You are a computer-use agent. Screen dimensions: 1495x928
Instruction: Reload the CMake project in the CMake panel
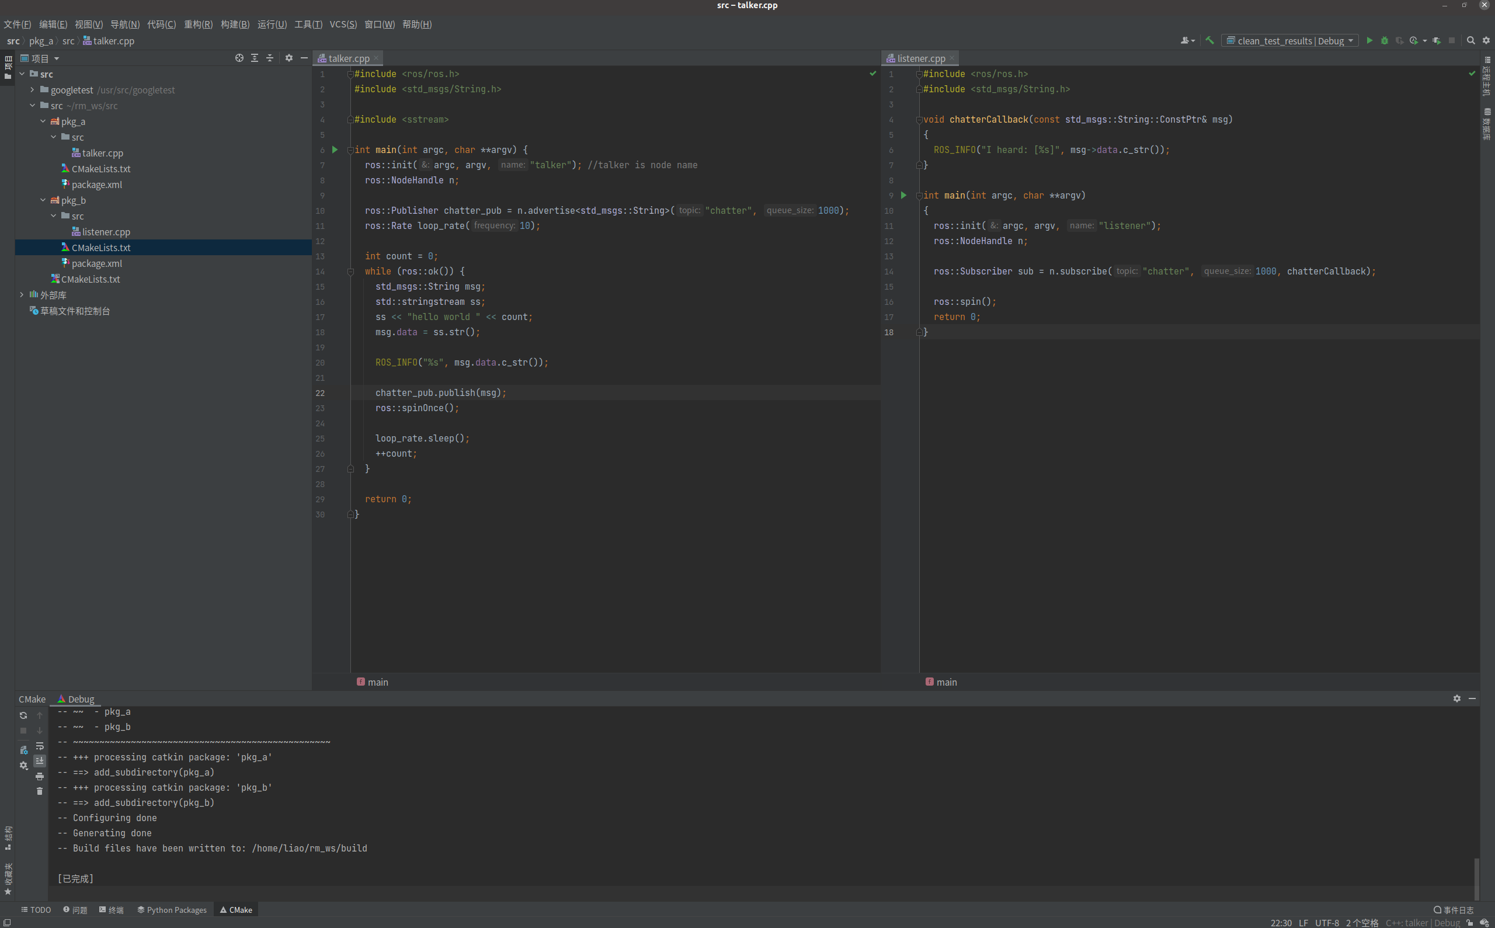(x=23, y=715)
